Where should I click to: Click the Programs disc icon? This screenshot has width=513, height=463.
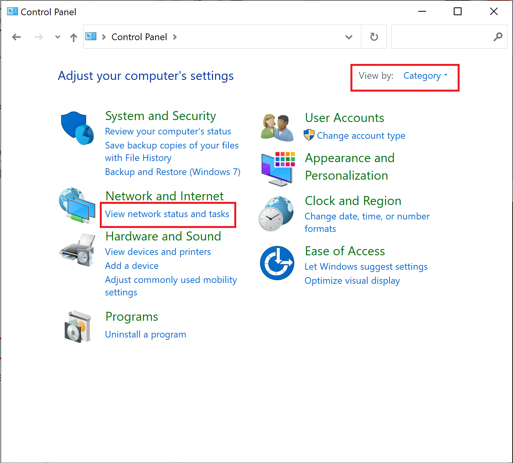click(x=78, y=327)
